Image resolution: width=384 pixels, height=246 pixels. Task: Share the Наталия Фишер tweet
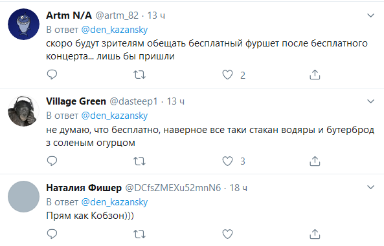(x=315, y=234)
